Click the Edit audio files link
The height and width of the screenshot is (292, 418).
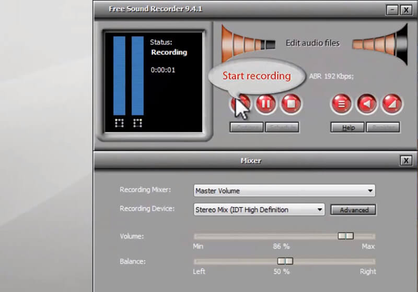312,43
